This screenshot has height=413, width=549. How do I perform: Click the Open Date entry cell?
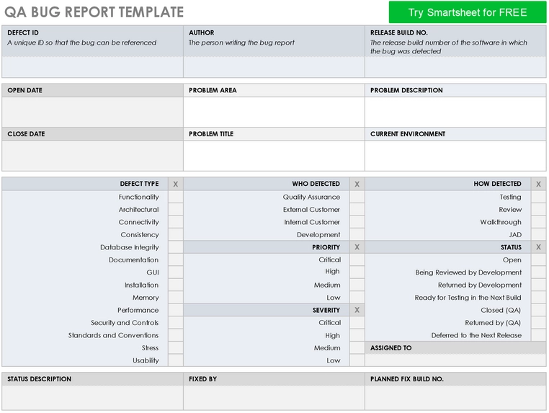coord(92,112)
